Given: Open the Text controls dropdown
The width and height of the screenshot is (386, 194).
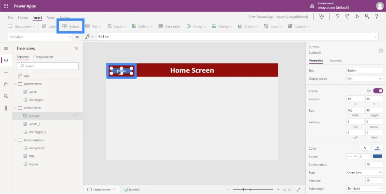Looking at the screenshot, I should [93, 26].
